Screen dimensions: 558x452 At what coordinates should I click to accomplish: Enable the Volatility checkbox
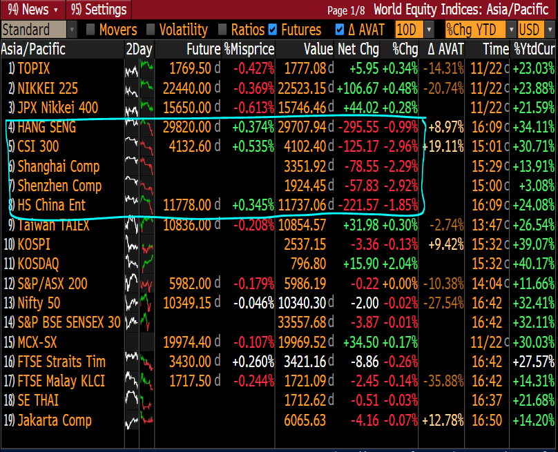[x=150, y=30]
